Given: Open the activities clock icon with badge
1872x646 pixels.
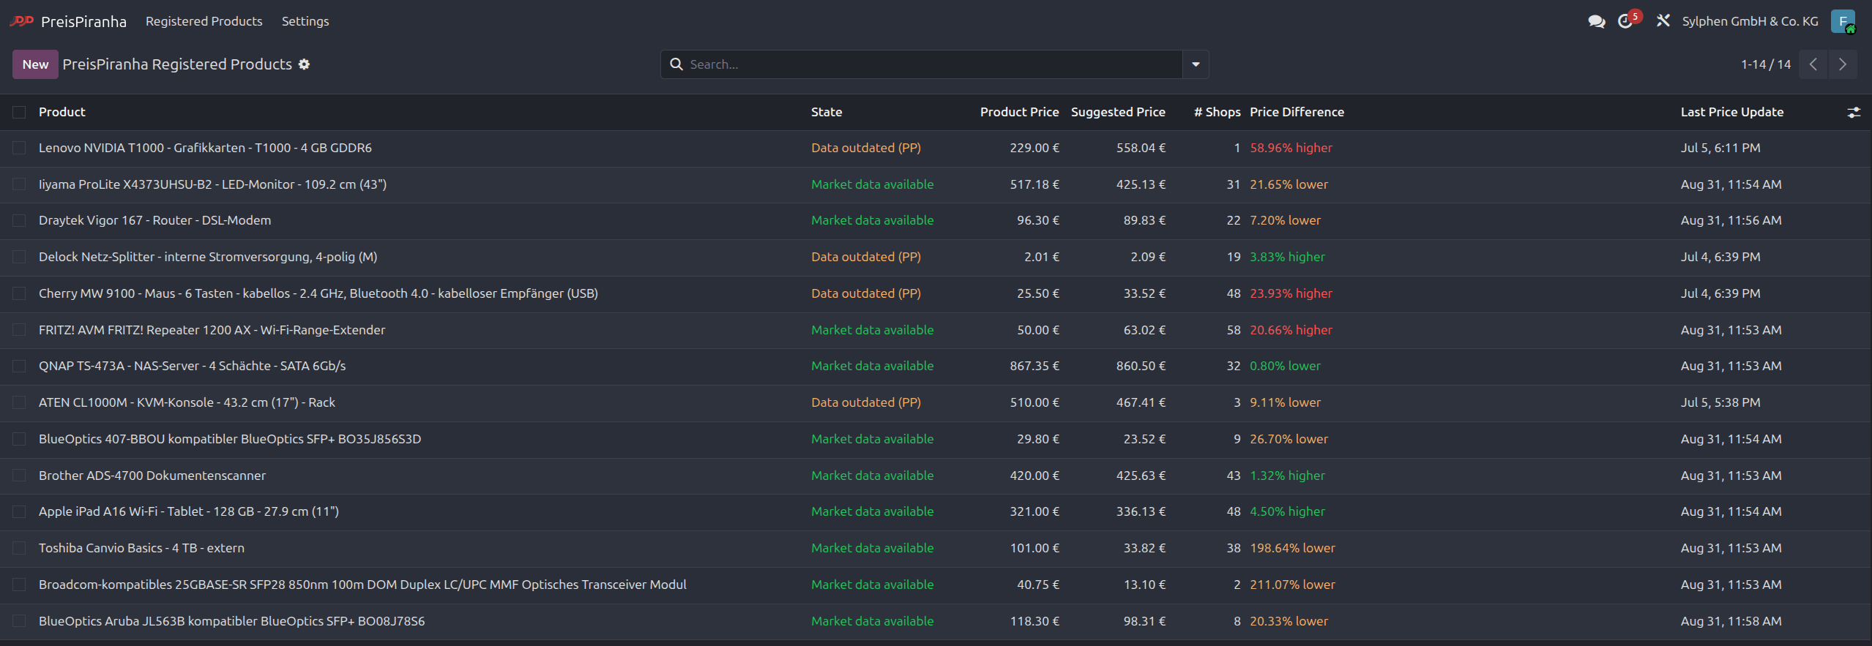Looking at the screenshot, I should coord(1626,21).
